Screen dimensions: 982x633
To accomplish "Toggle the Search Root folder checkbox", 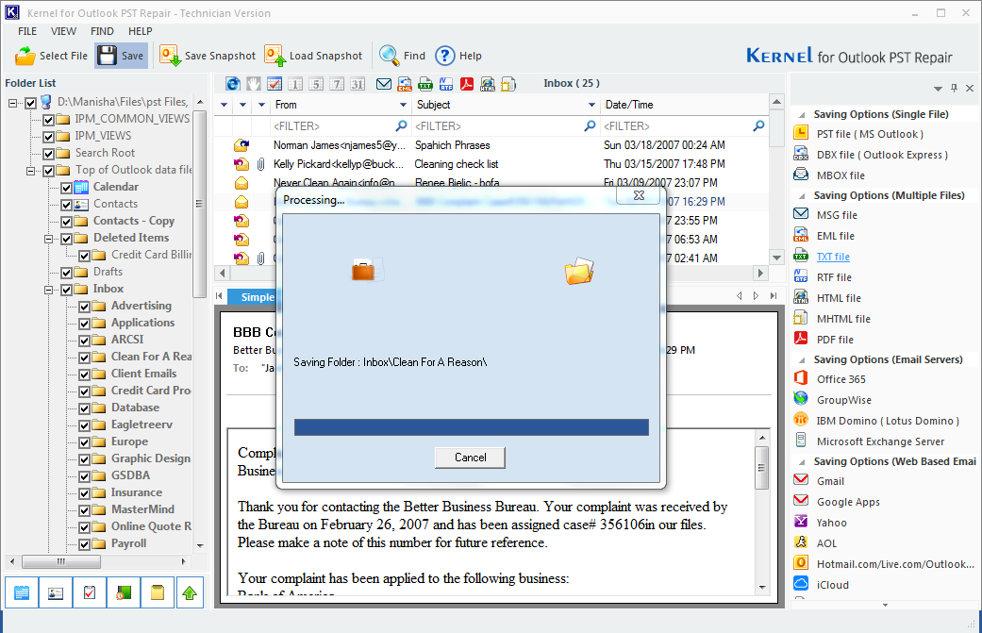I will click(x=48, y=154).
